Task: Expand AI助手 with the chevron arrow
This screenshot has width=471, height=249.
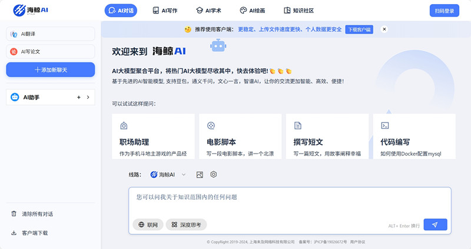Action: coord(88,97)
